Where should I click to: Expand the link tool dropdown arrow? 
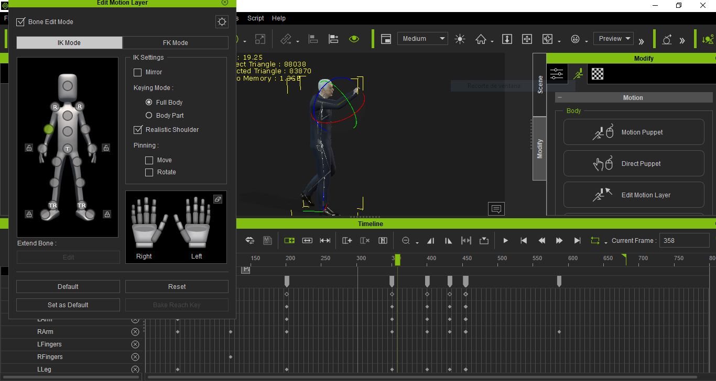click(298, 41)
